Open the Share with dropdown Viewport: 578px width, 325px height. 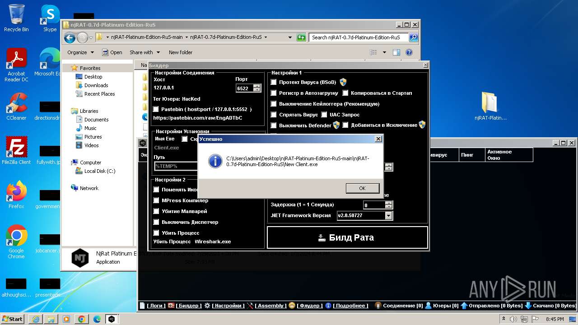coord(144,52)
